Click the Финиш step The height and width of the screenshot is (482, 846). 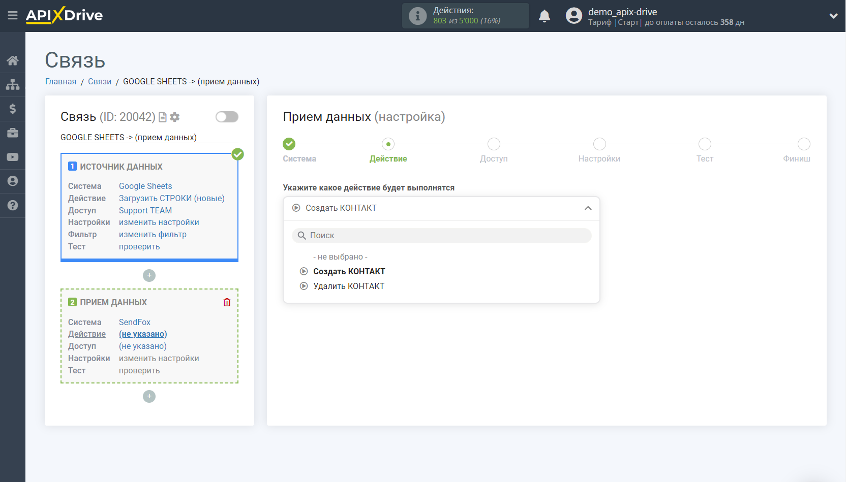point(804,144)
